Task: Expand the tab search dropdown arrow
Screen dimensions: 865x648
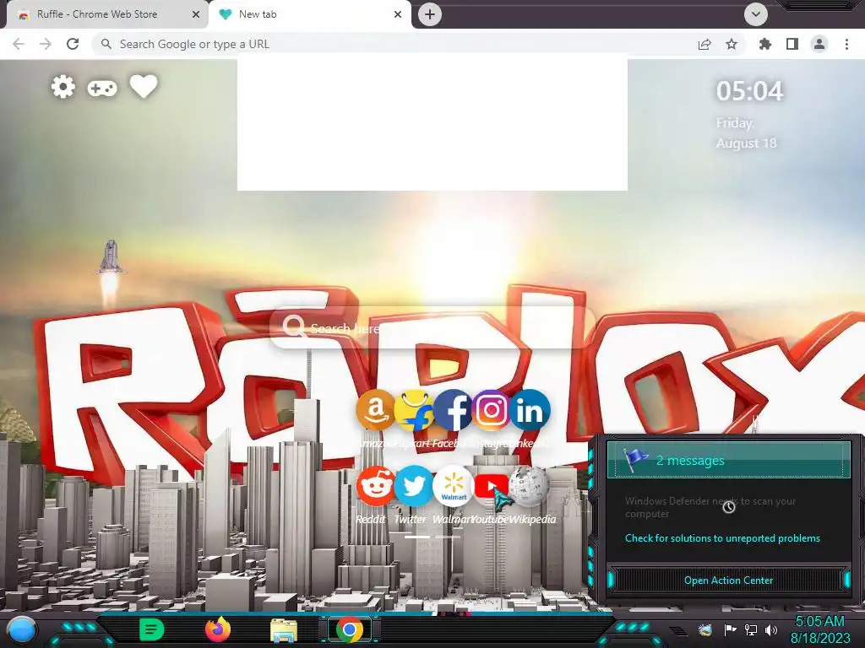Action: point(756,14)
